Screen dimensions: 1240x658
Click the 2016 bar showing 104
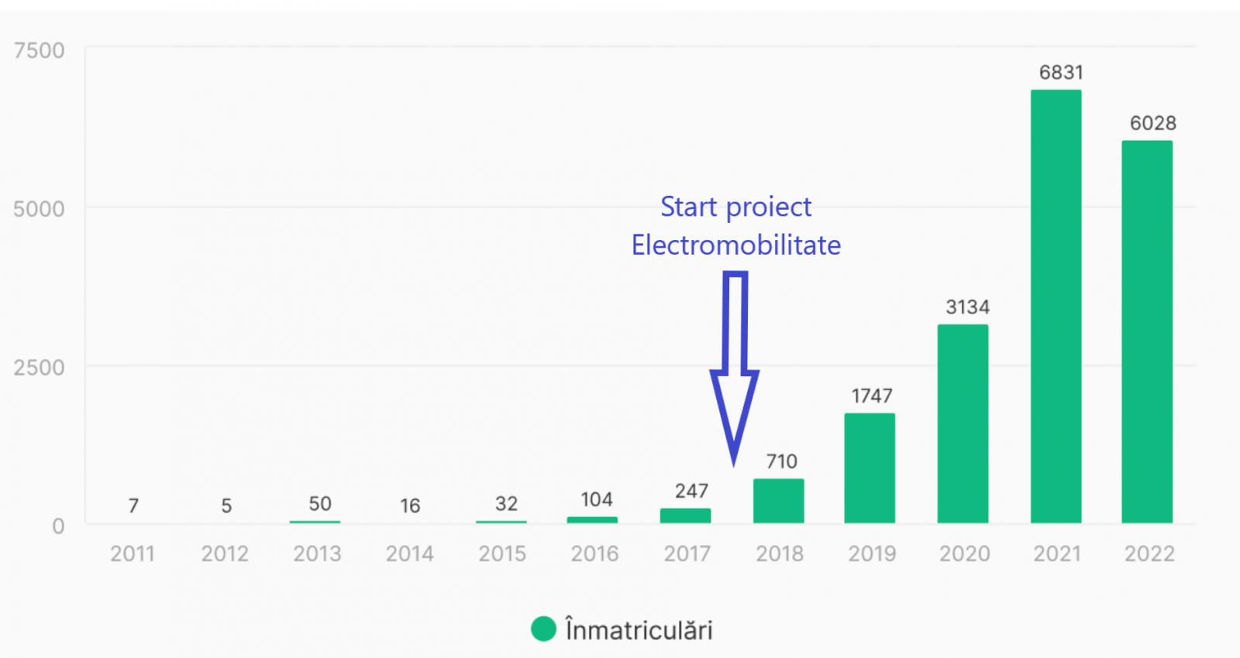click(592, 520)
